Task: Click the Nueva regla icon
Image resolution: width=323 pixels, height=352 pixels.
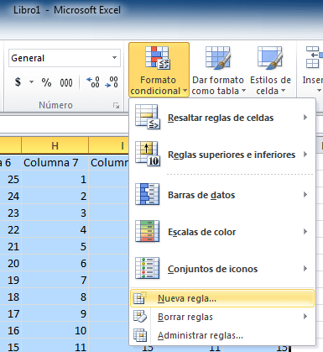Action: click(x=140, y=298)
